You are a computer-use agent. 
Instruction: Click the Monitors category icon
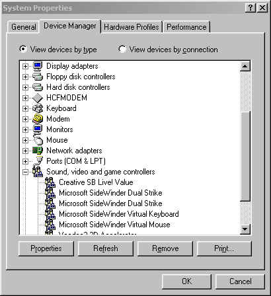pyautogui.click(x=38, y=129)
